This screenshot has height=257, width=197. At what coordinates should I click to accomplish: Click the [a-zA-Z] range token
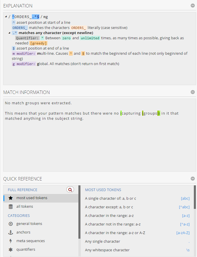pos(183,233)
